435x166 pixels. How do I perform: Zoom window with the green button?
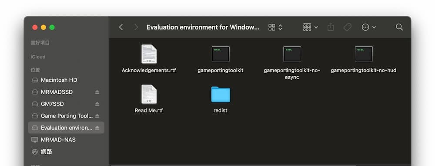click(52, 27)
